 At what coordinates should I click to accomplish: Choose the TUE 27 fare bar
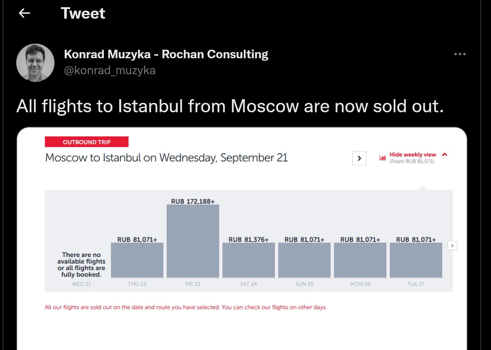(416, 260)
